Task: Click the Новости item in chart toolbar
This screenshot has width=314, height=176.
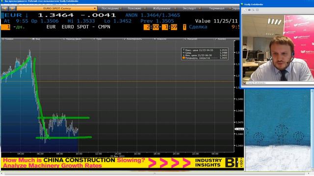Action: [160, 39]
